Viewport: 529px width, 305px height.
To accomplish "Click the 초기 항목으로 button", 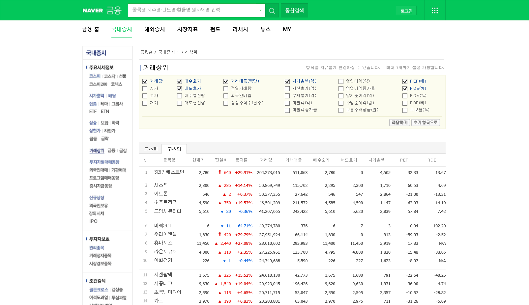I will coord(426,122).
